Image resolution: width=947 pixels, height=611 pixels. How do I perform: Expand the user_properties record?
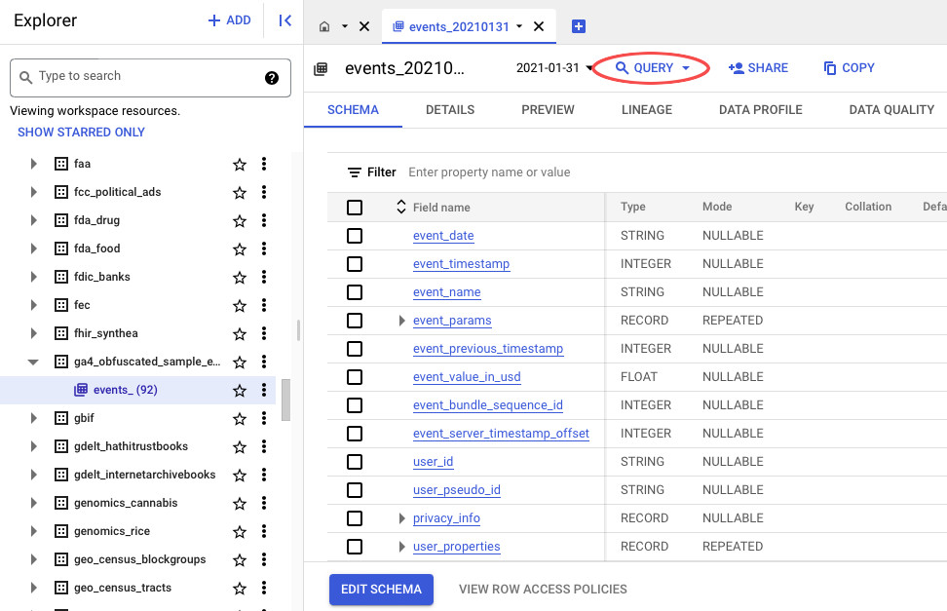tap(401, 547)
